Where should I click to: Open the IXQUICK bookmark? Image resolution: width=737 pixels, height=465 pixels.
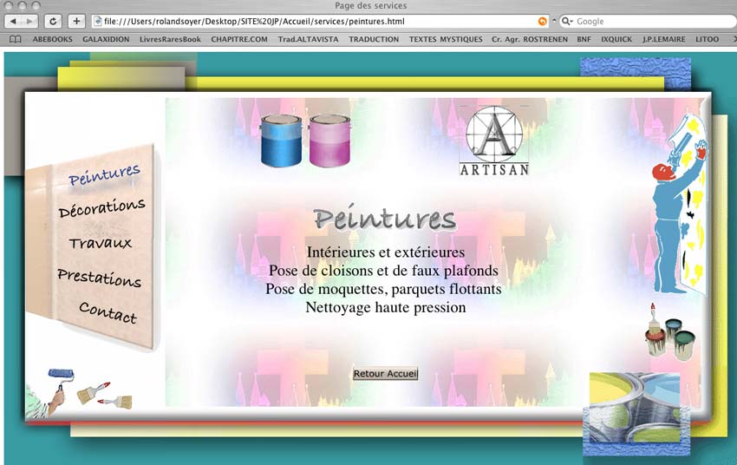616,40
